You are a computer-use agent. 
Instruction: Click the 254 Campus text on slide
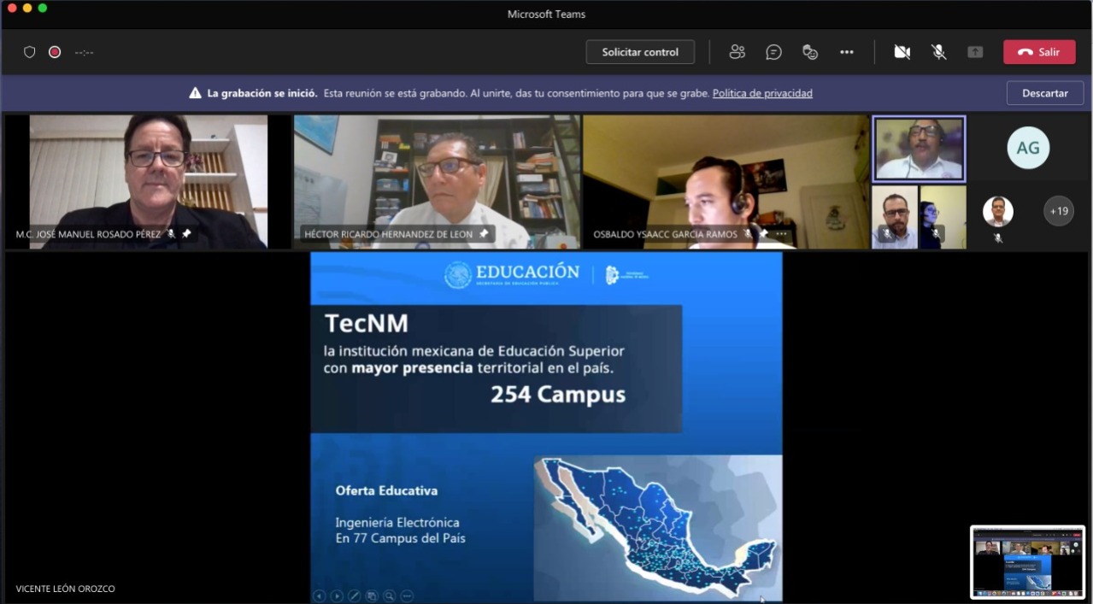558,395
